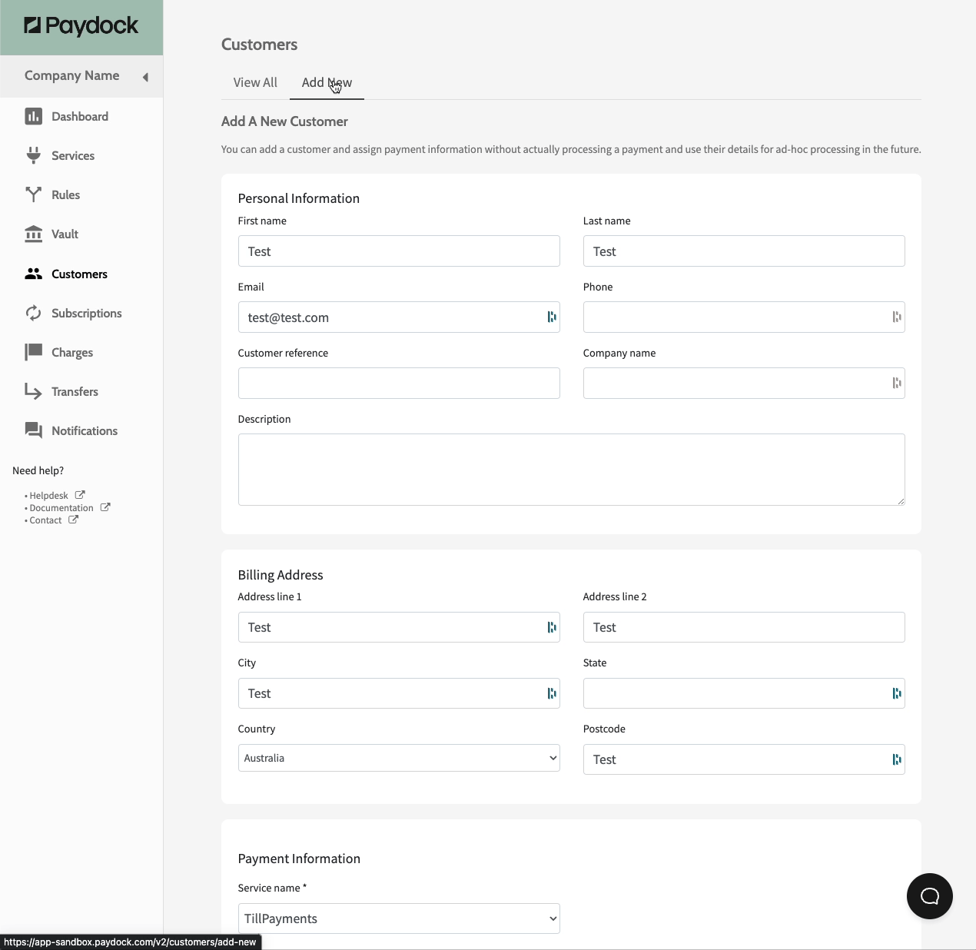Screen dimensions: 976x950
Task: Click the autofill icon in Email field
Action: click(x=551, y=317)
